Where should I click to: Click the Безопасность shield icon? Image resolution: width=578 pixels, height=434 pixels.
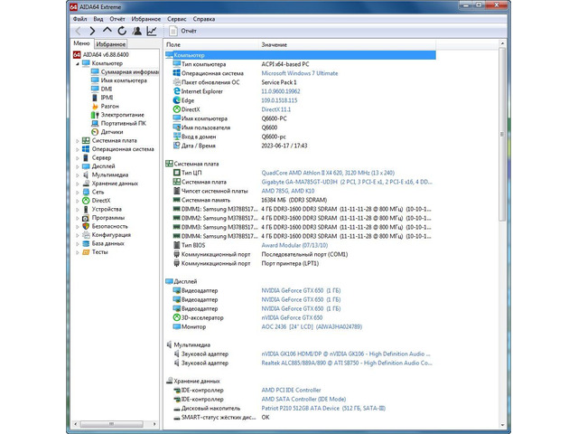(86, 226)
